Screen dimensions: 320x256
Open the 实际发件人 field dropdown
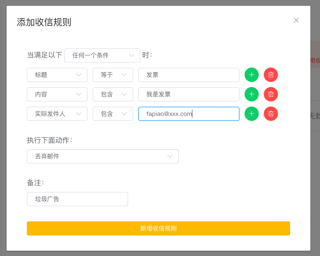click(x=57, y=114)
